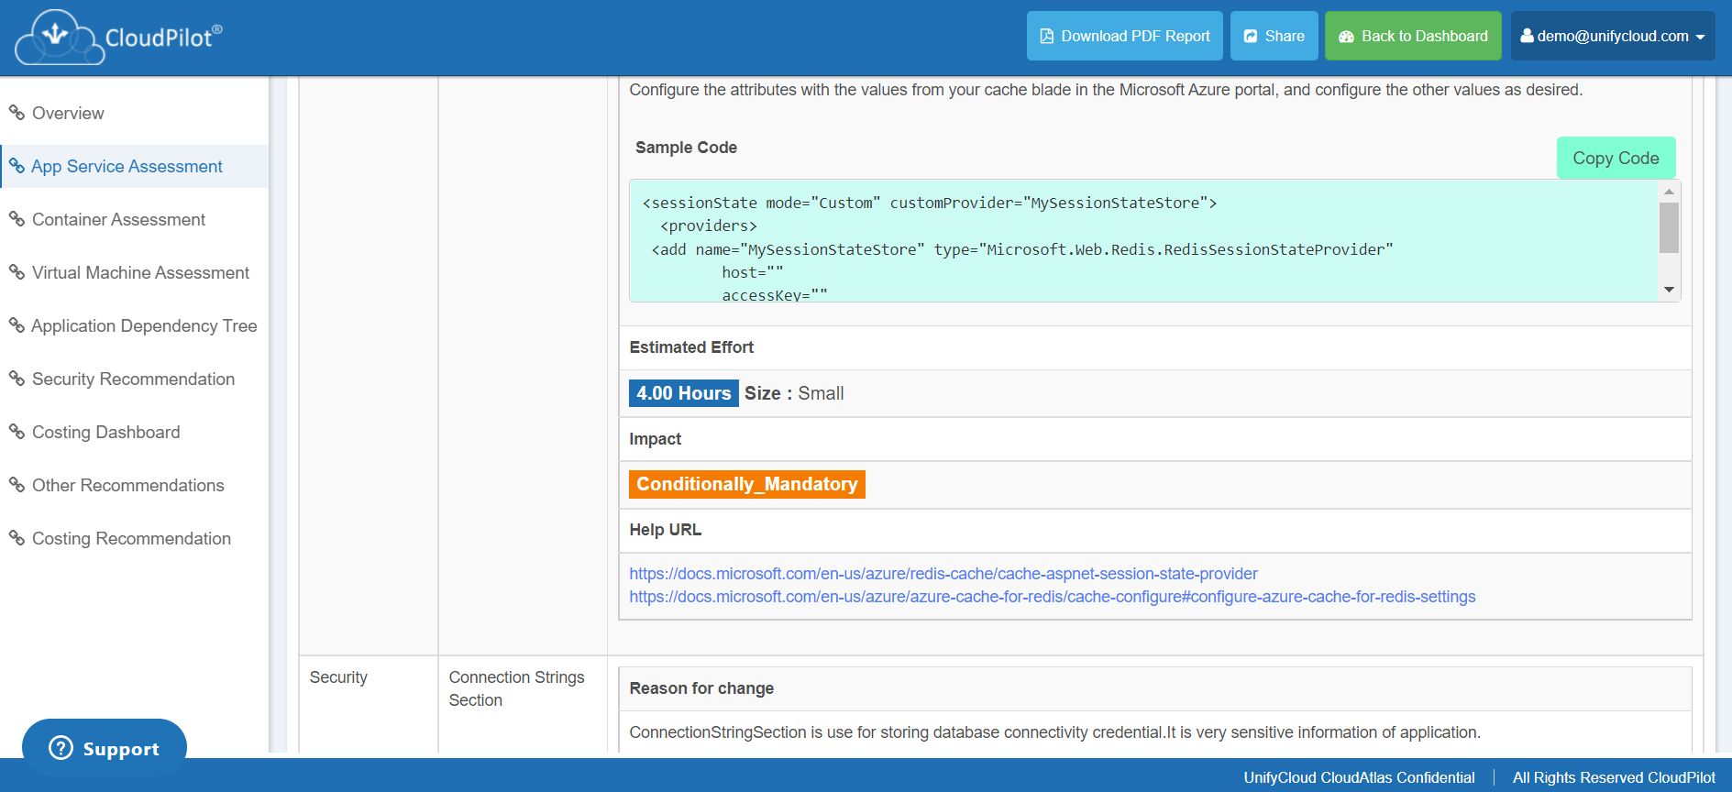Click the link icon beside Costing Dashboard
This screenshot has width=1732, height=792.
[17, 432]
